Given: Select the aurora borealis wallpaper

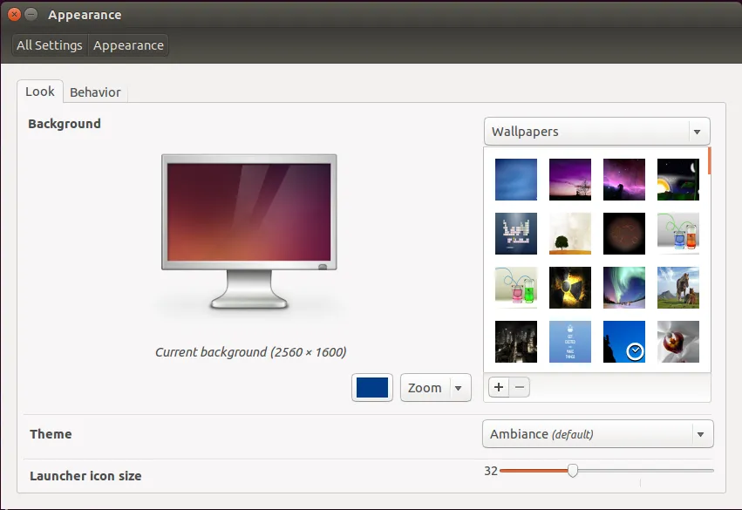Looking at the screenshot, I should 623,288.
